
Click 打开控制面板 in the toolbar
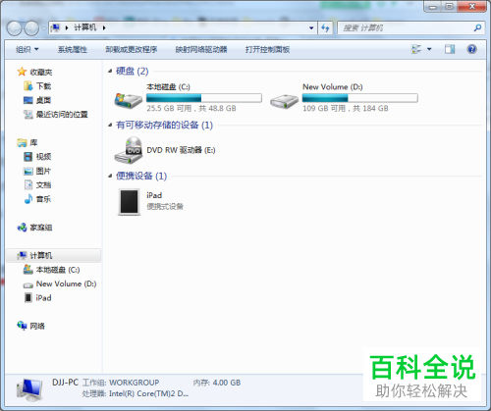pyautogui.click(x=267, y=49)
